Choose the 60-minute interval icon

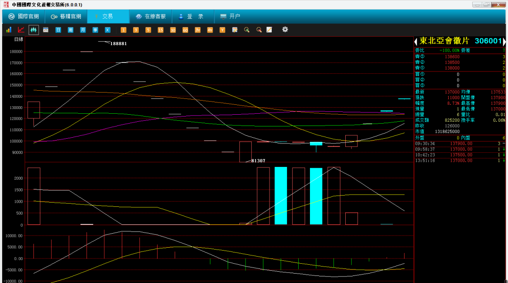(x=185, y=30)
